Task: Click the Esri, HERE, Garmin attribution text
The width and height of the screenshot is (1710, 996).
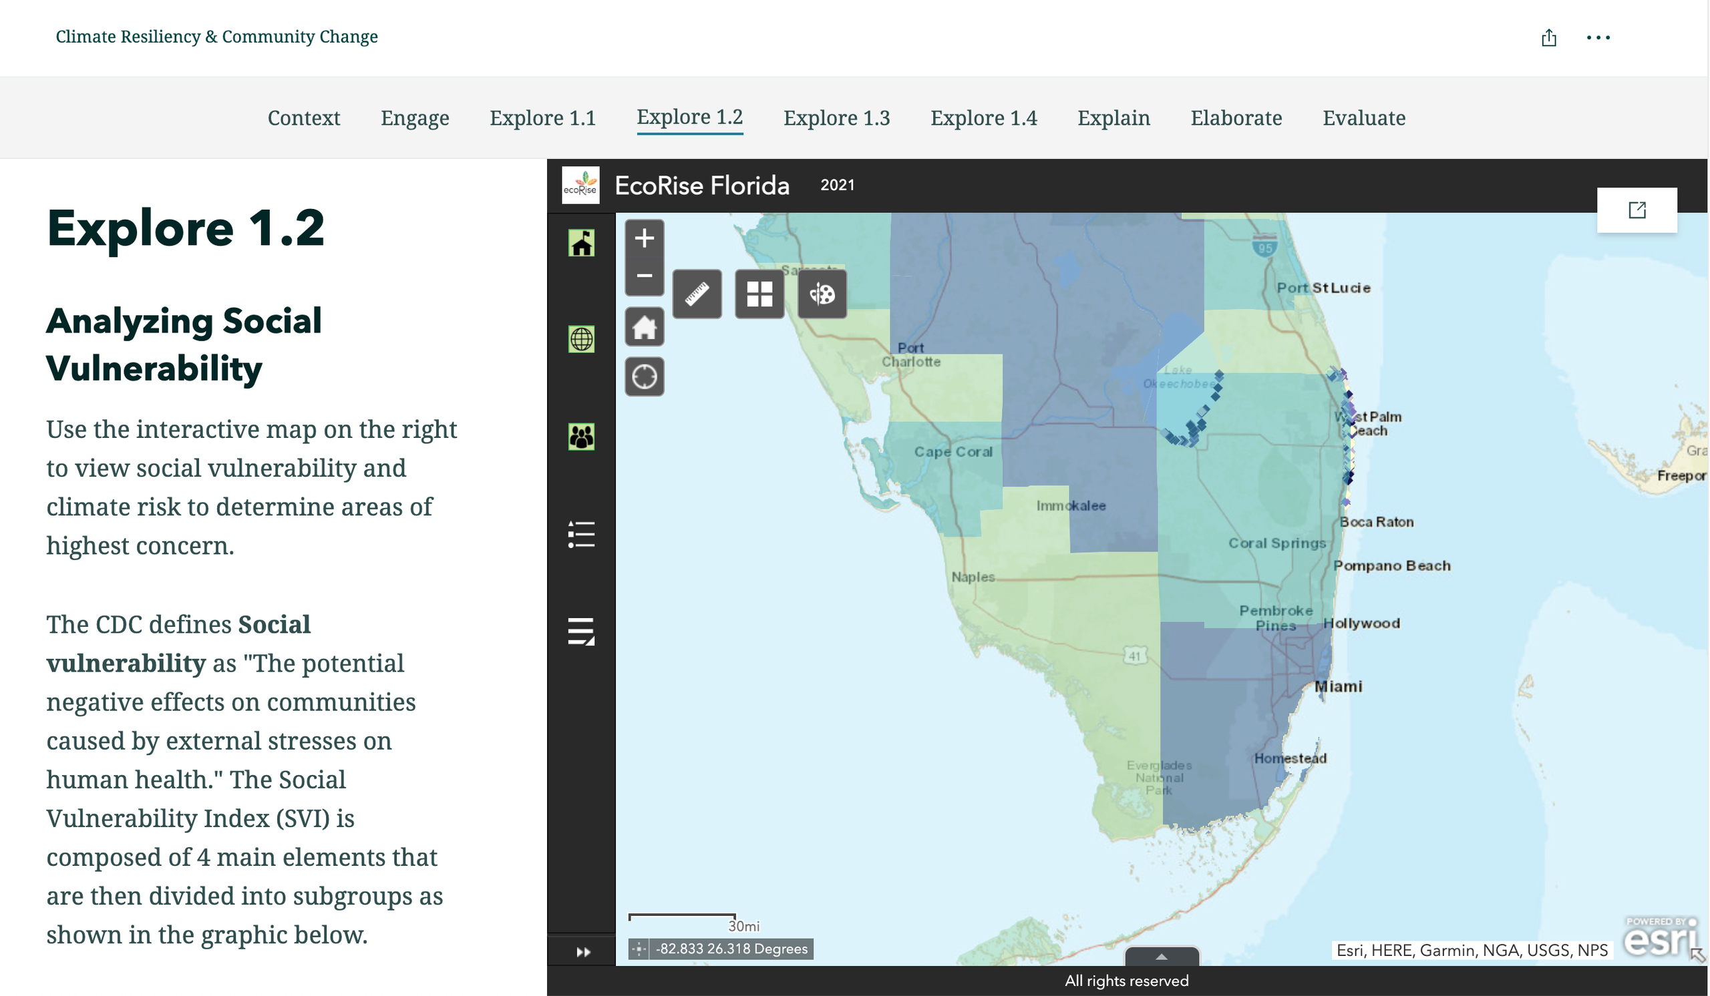Action: [x=1472, y=951]
